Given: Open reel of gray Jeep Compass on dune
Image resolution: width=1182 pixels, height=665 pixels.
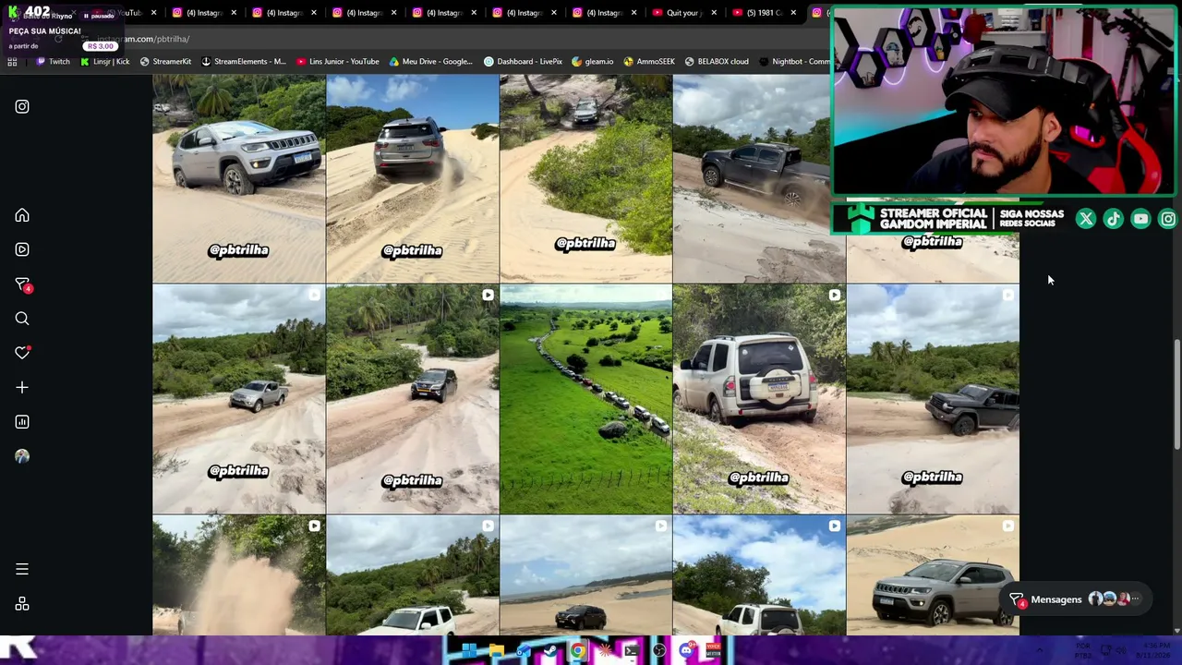Looking at the screenshot, I should (933, 575).
